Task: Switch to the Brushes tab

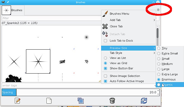Action: point(12,10)
